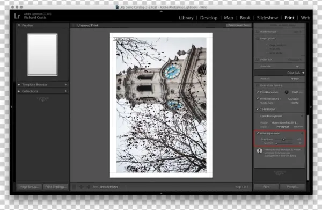Open the Web module

pos(305,18)
